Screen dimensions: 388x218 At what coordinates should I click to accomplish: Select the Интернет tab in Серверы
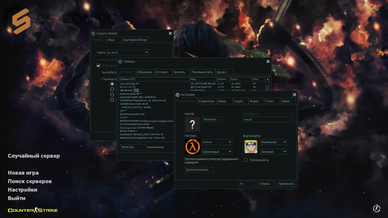[x=126, y=72]
